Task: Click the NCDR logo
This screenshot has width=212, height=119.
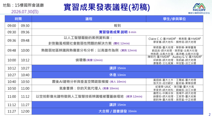Action: click(x=199, y=8)
